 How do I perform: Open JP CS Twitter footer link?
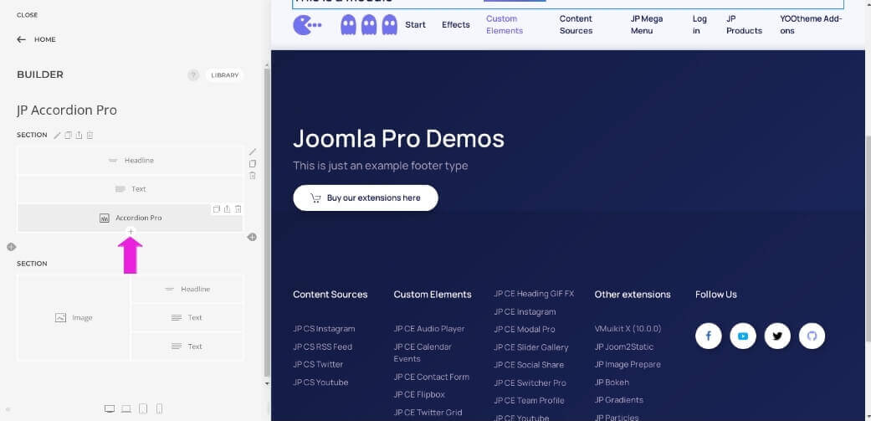tap(318, 364)
